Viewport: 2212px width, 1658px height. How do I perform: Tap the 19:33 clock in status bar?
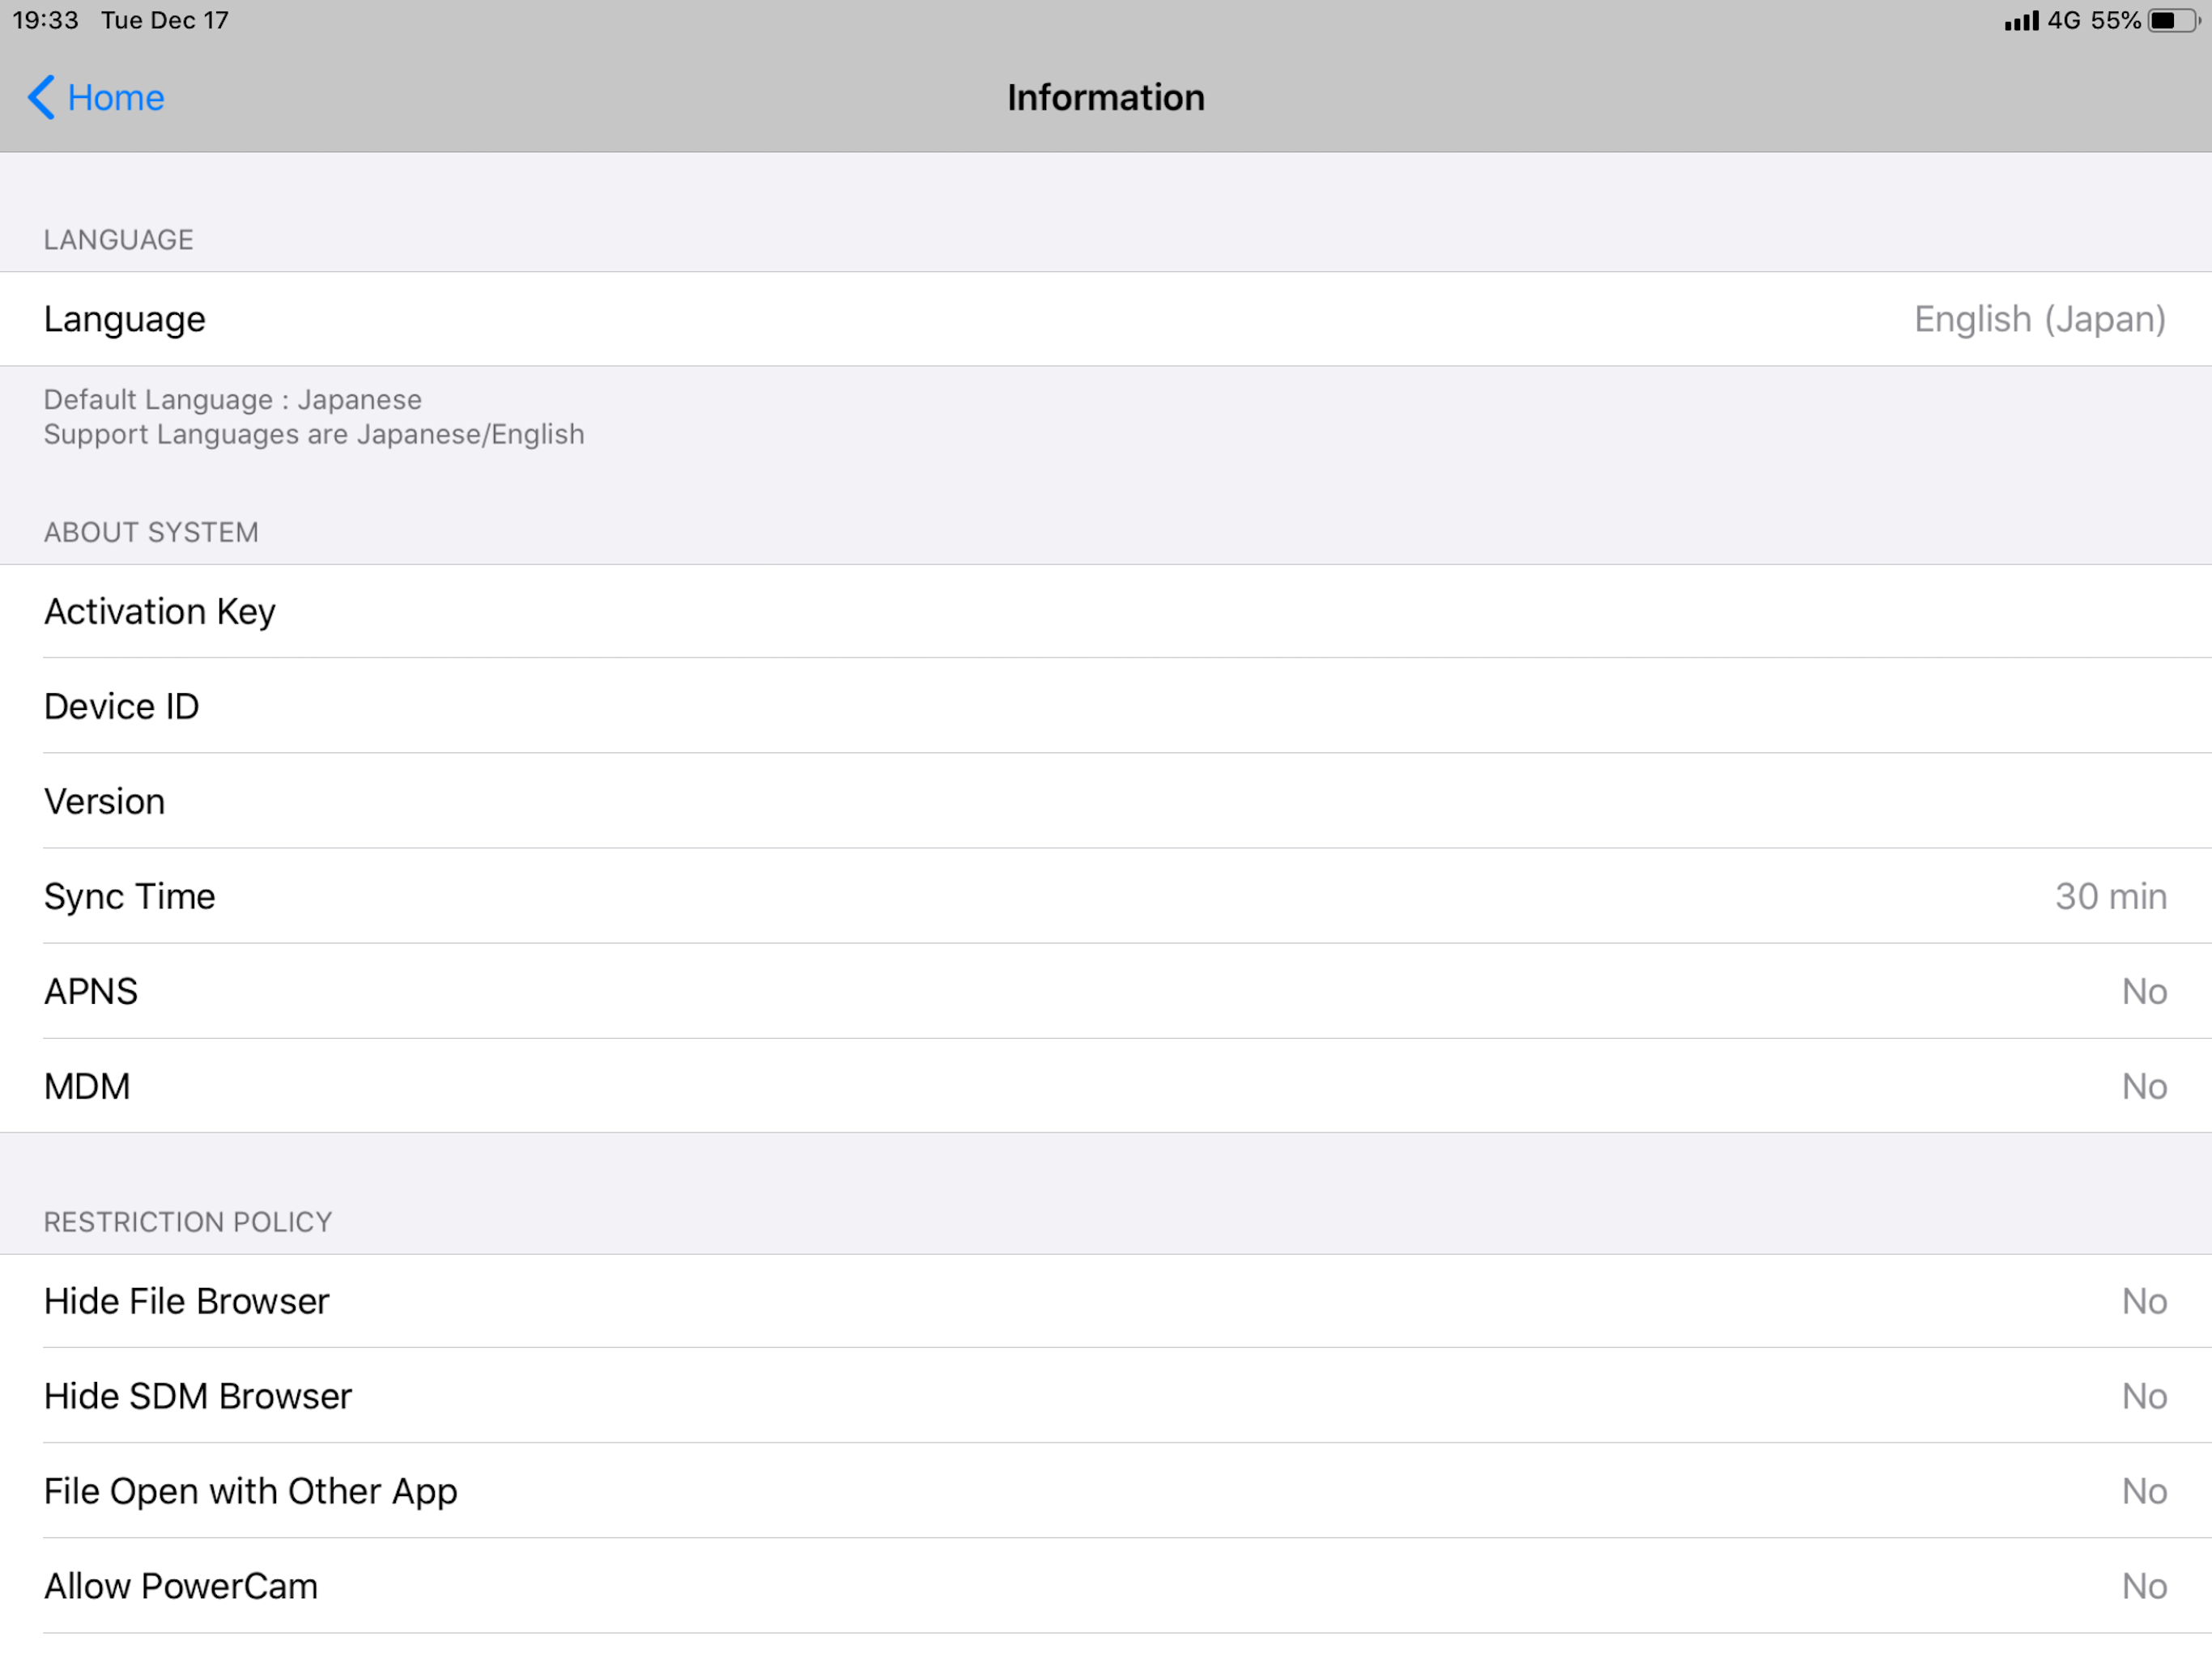45,21
